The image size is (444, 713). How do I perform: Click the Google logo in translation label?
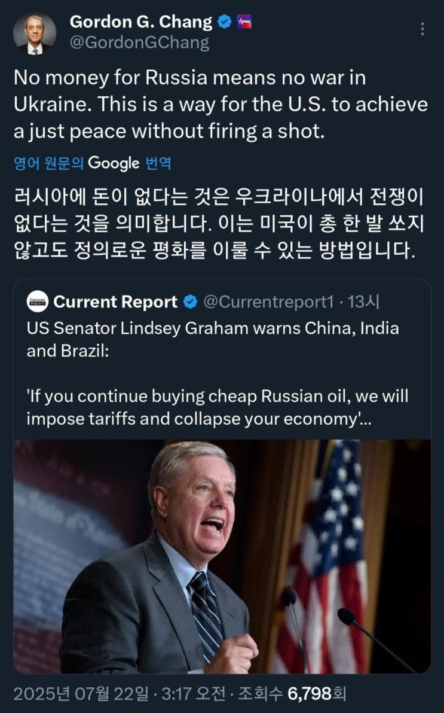click(114, 163)
